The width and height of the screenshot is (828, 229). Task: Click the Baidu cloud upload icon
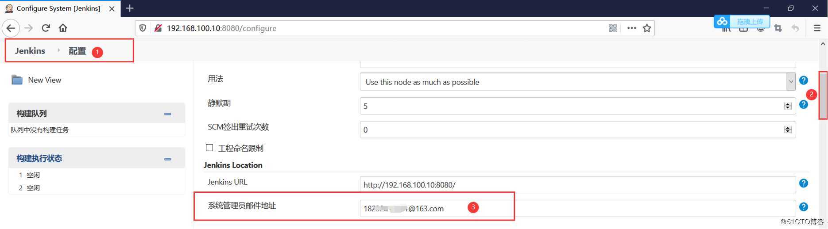coord(723,21)
